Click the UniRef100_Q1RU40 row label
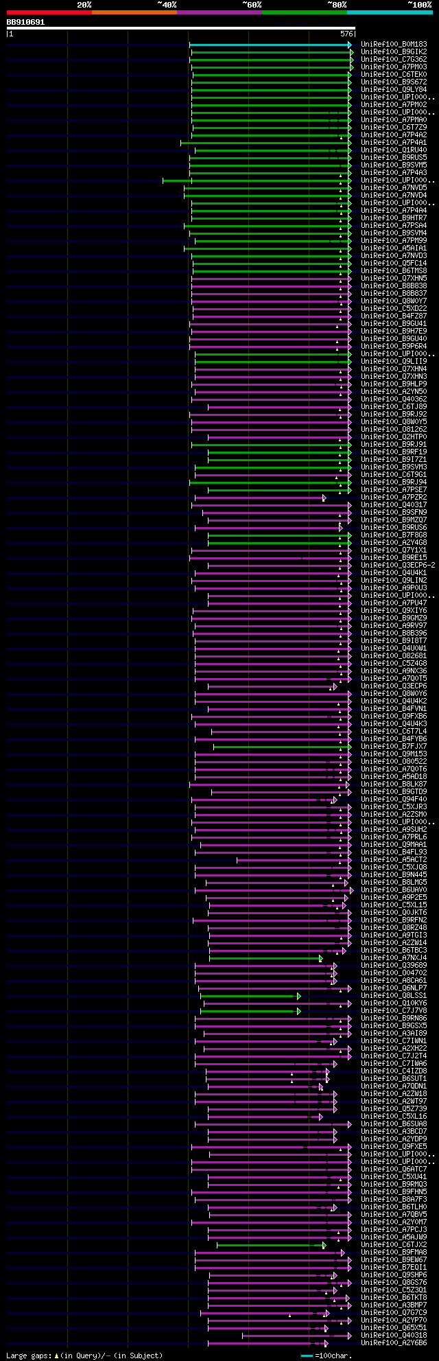This screenshot has height=1361, width=439. [x=394, y=150]
